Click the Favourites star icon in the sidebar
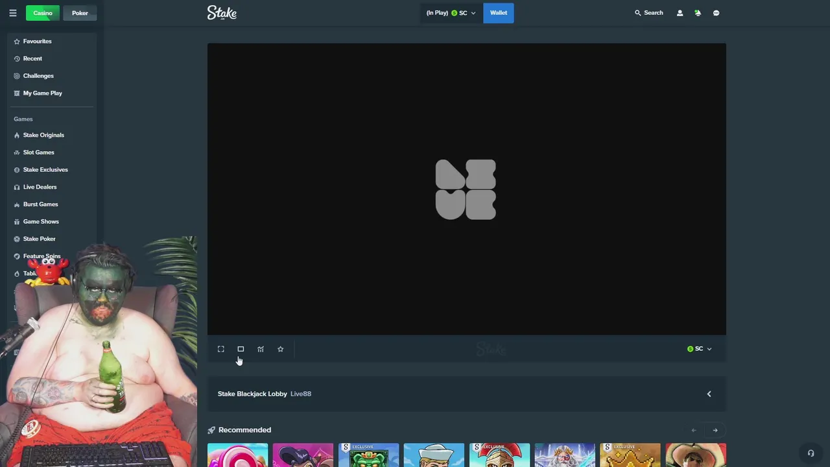 click(x=17, y=42)
